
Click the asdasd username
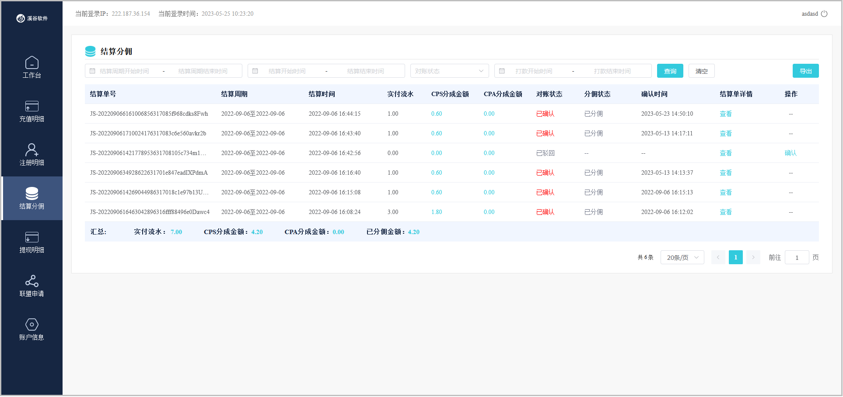click(809, 14)
